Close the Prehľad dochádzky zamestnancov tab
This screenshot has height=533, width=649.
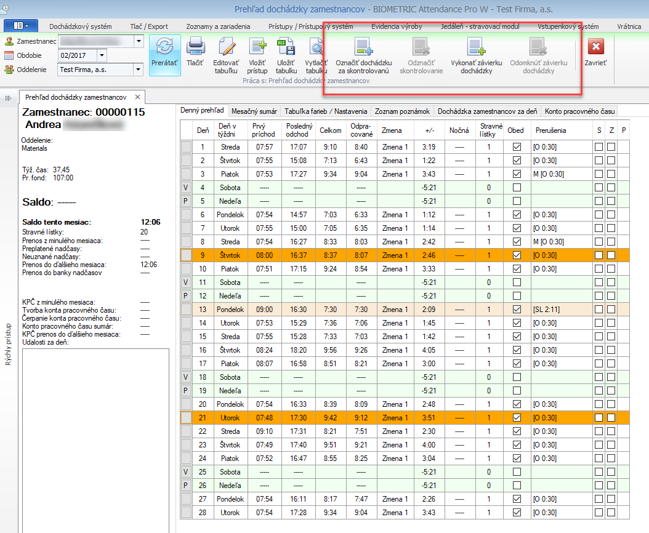[x=137, y=97]
